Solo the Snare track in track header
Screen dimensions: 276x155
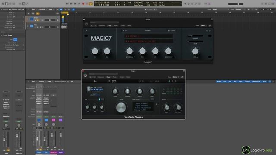tap(38, 20)
